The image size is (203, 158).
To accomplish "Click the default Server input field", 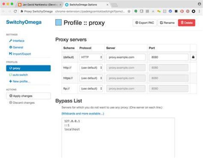I will (126, 57).
